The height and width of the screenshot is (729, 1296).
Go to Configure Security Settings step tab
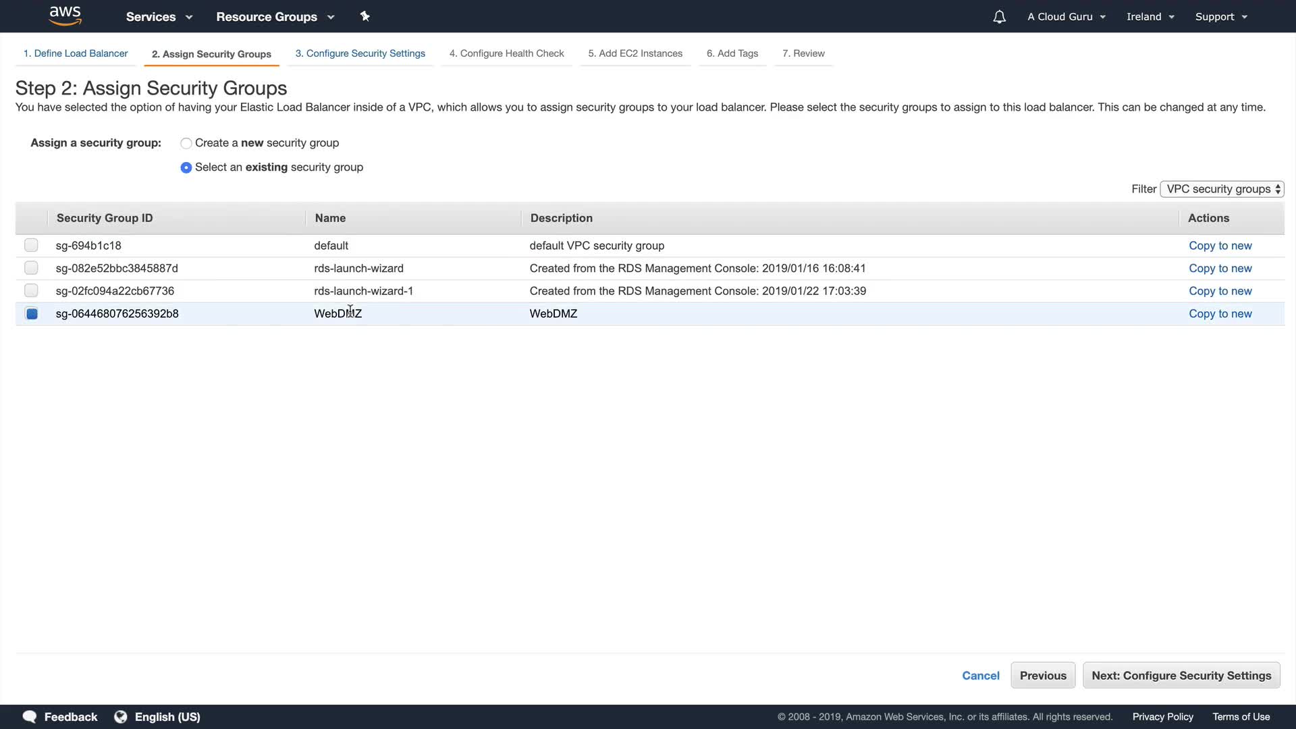360,53
